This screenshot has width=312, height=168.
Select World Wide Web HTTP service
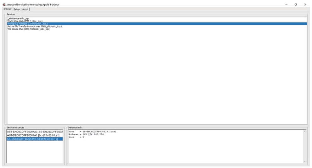point(157,21)
